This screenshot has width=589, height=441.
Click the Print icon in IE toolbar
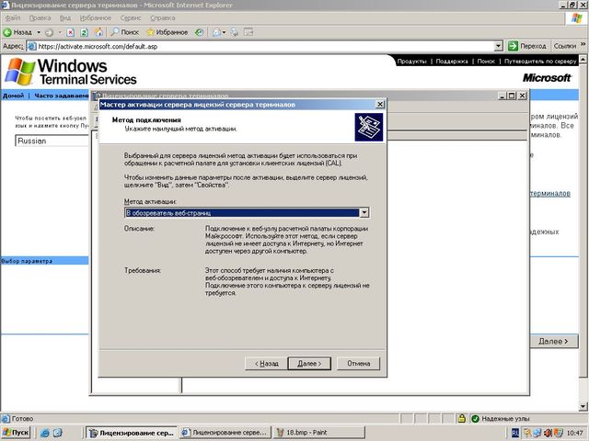[235, 32]
